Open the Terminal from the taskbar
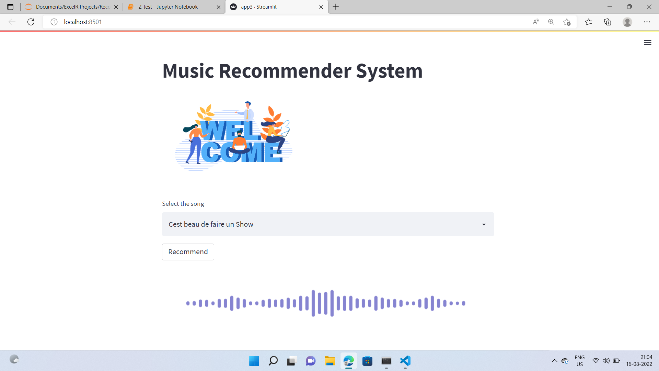Image resolution: width=659 pixels, height=371 pixels. tap(386, 361)
